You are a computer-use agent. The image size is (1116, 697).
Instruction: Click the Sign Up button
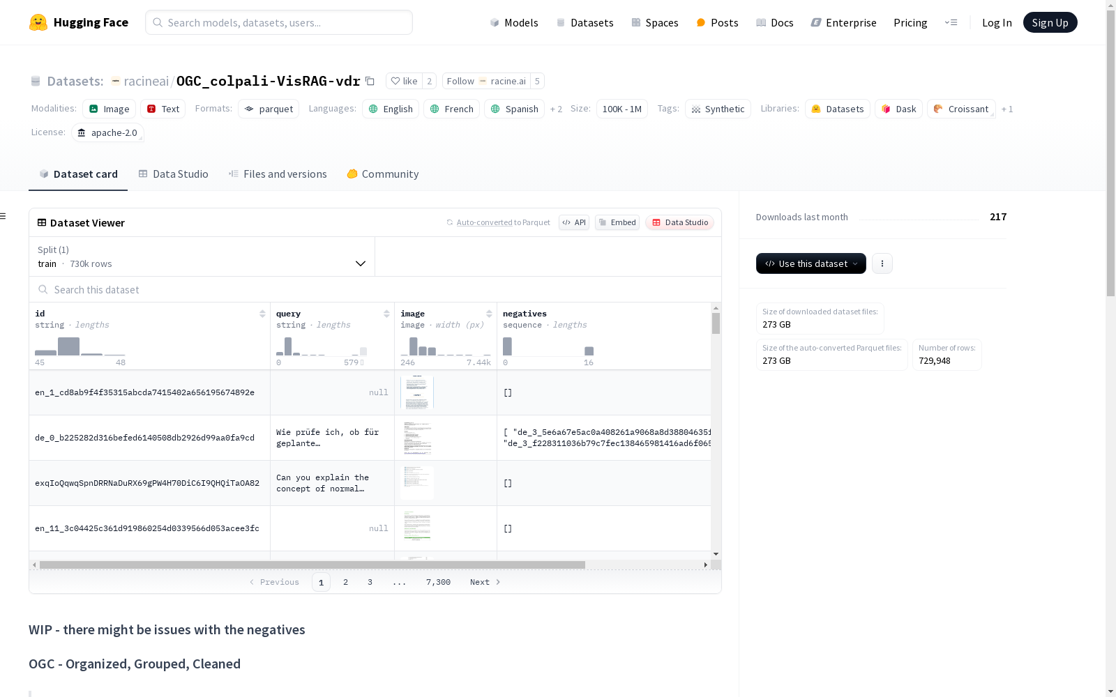click(1050, 22)
